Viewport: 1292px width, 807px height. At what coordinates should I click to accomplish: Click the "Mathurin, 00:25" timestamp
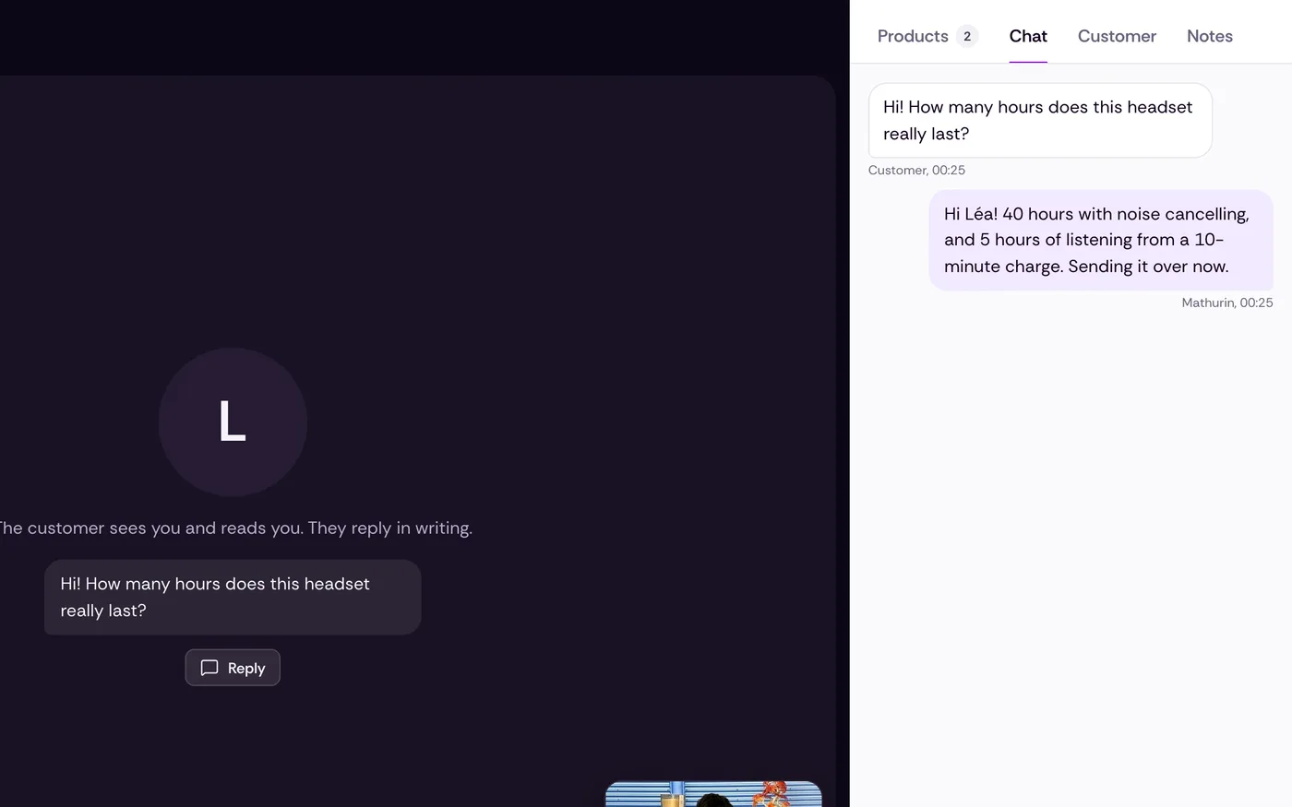pyautogui.click(x=1226, y=303)
